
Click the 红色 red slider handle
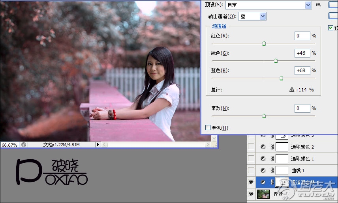click(x=264, y=43)
